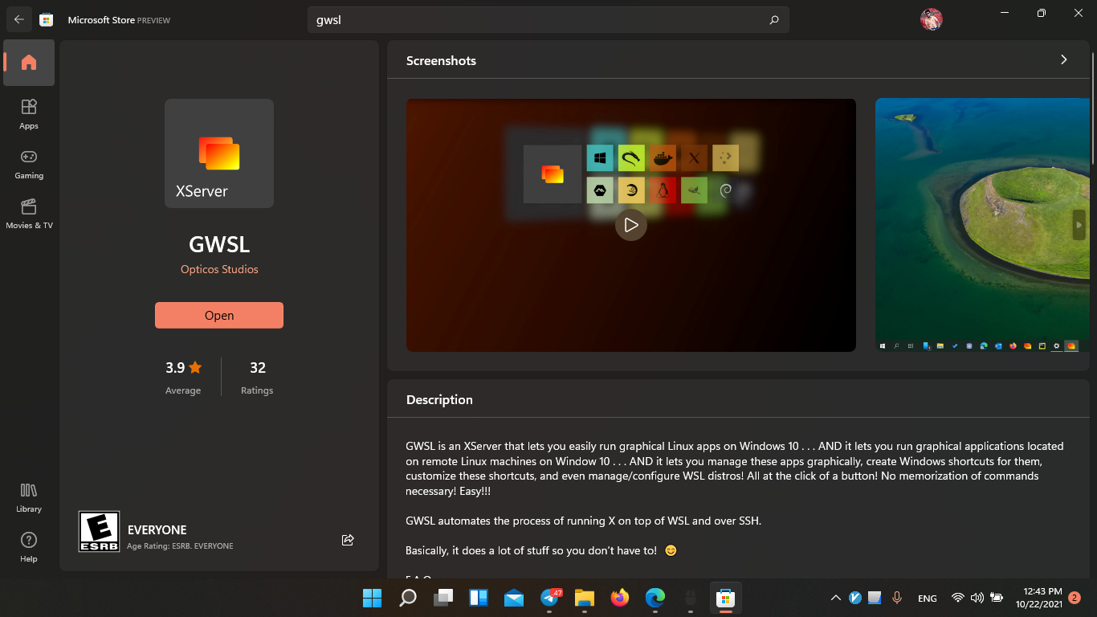The height and width of the screenshot is (617, 1097).
Task: Click the rating star icon
Action: pos(195,367)
